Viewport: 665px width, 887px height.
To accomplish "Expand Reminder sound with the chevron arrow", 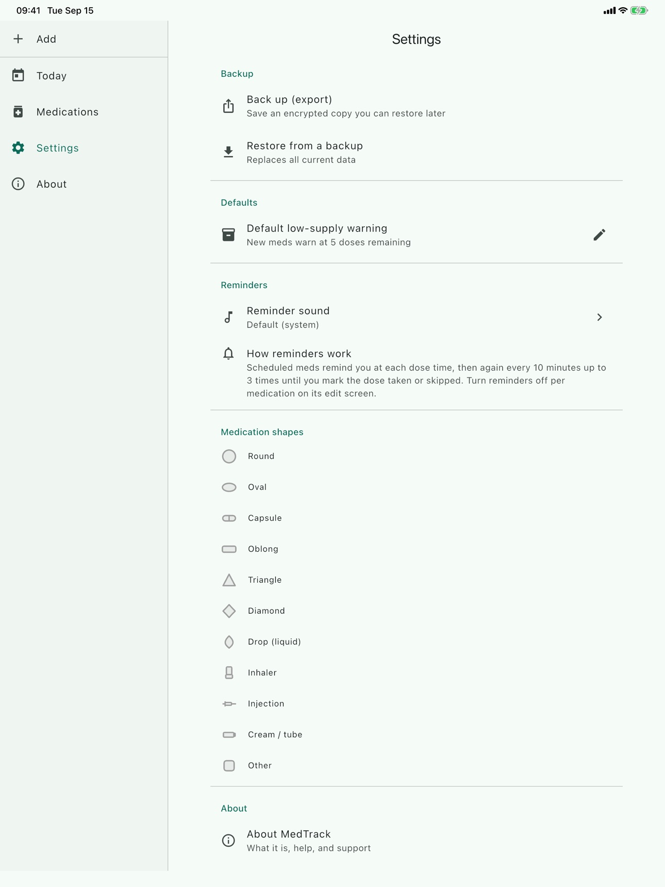I will click(x=599, y=317).
